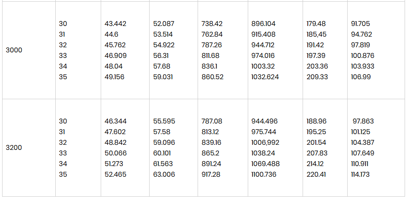Select the value 106.99

[x=361, y=77]
